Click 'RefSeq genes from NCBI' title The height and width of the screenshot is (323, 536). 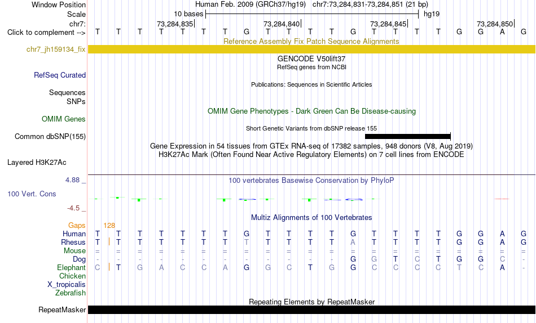pyautogui.click(x=312, y=67)
